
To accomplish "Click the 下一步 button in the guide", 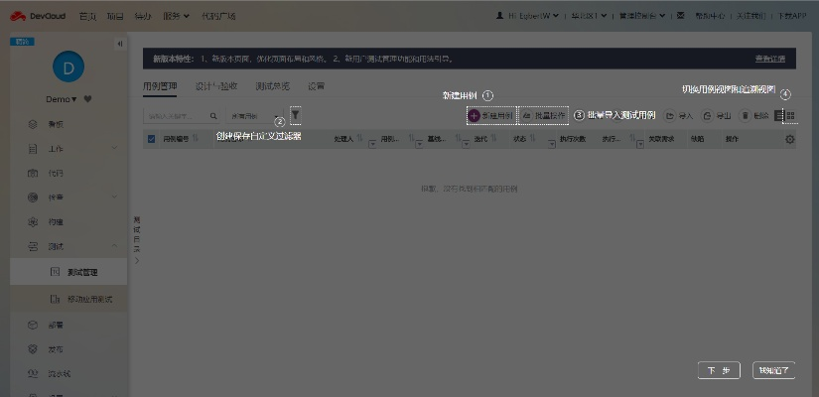I will click(x=719, y=370).
